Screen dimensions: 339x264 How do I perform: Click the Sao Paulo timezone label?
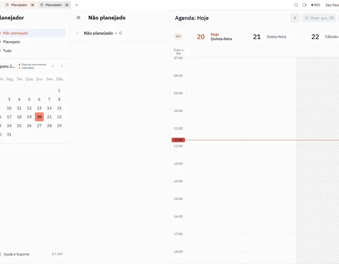(x=332, y=5)
